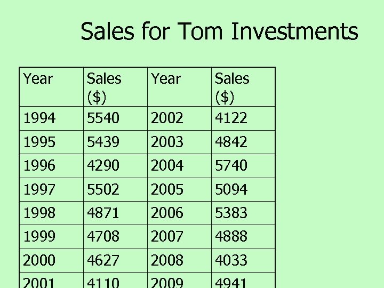Click the 5439 sales cell
The height and width of the screenshot is (288, 384).
click(104, 142)
